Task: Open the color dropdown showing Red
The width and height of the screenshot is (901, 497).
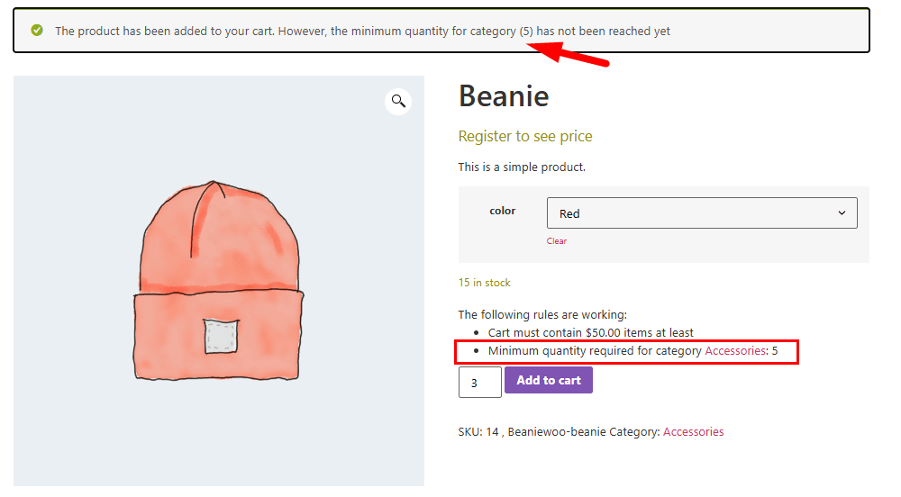Action: [x=701, y=213]
